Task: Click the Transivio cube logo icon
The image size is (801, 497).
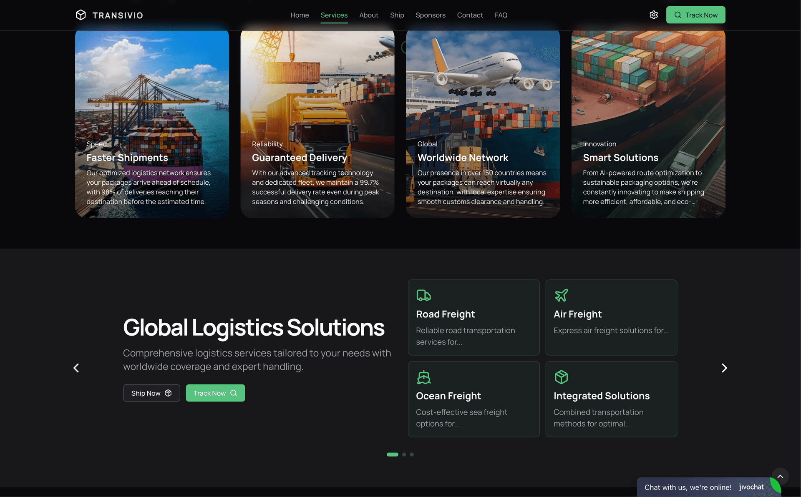Action: [x=81, y=15]
